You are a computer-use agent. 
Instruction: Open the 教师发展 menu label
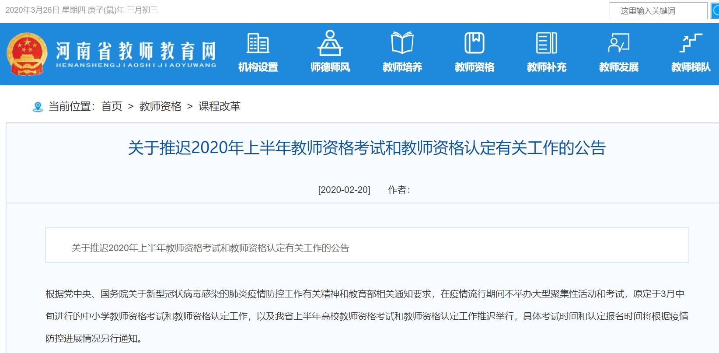pyautogui.click(x=619, y=67)
